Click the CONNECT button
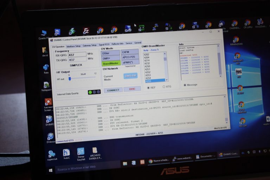Image resolution: width=270 pixels, height=180 pixels. pos(113,90)
